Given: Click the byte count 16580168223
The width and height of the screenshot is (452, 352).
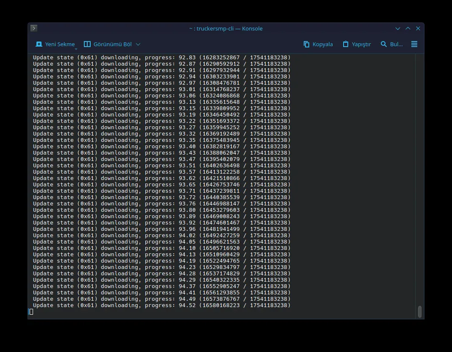Looking at the screenshot, I should click(x=221, y=305).
